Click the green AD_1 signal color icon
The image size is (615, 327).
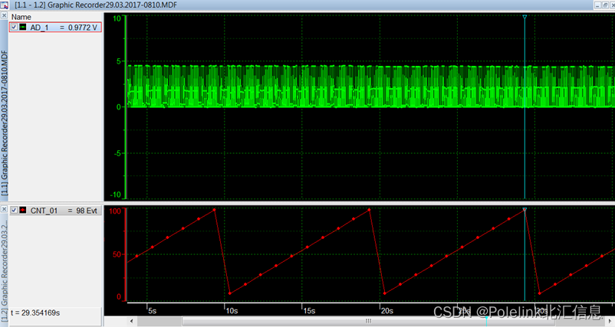[23, 27]
